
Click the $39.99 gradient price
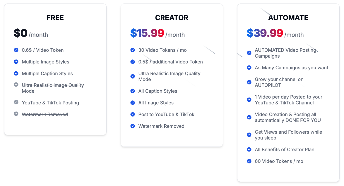coord(265,33)
